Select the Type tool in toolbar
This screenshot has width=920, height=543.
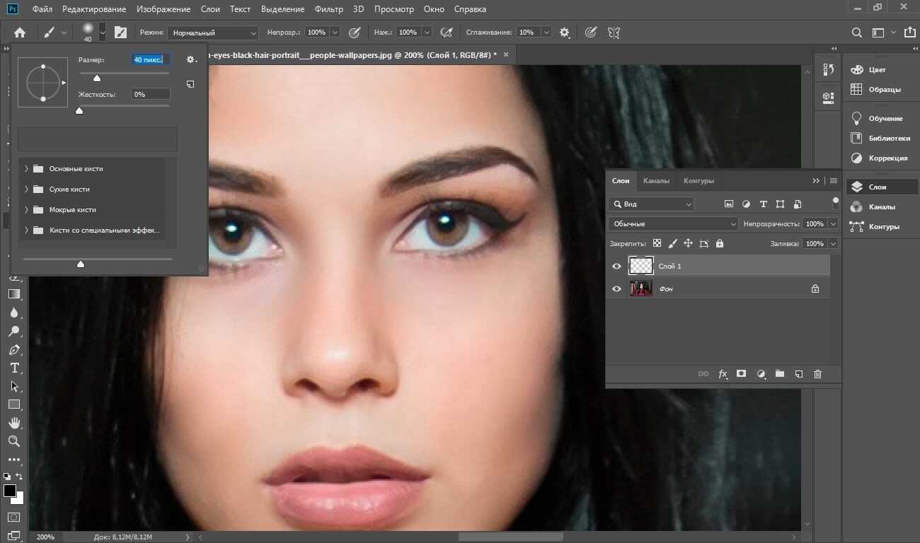pyautogui.click(x=14, y=368)
